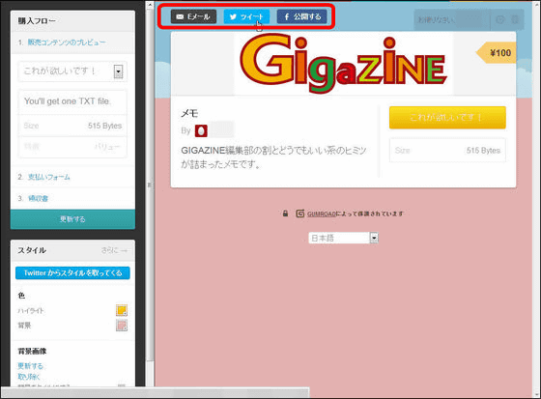Click the Facebook 公開する button
The width and height of the screenshot is (541, 399).
click(301, 16)
